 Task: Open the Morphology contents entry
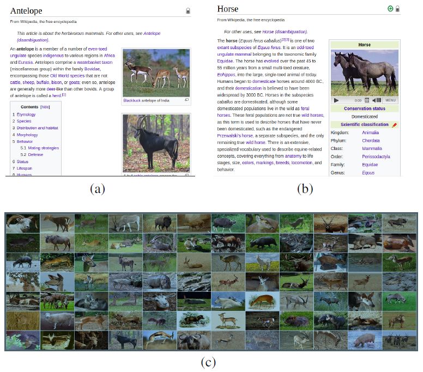(x=27, y=135)
